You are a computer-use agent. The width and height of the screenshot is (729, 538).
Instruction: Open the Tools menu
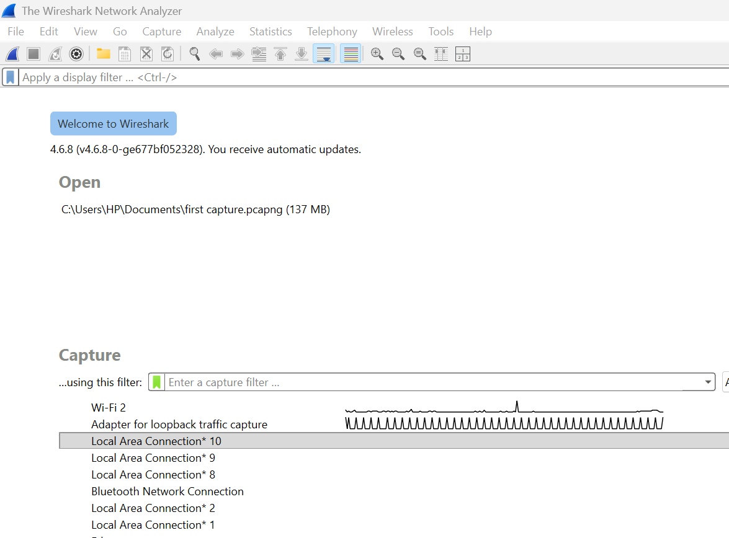tap(441, 32)
